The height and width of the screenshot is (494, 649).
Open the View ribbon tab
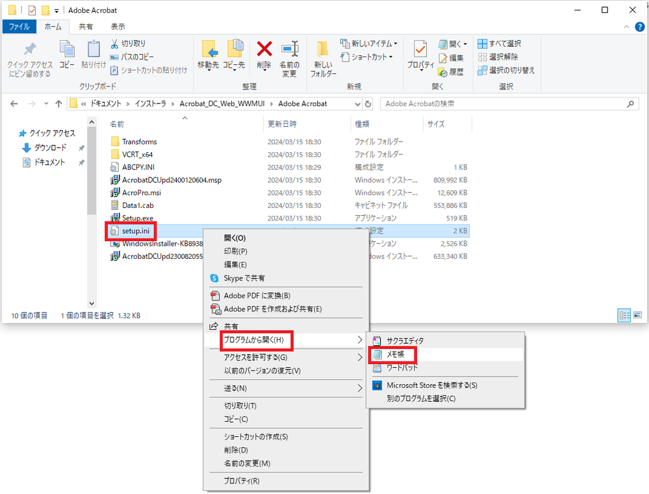tap(118, 27)
